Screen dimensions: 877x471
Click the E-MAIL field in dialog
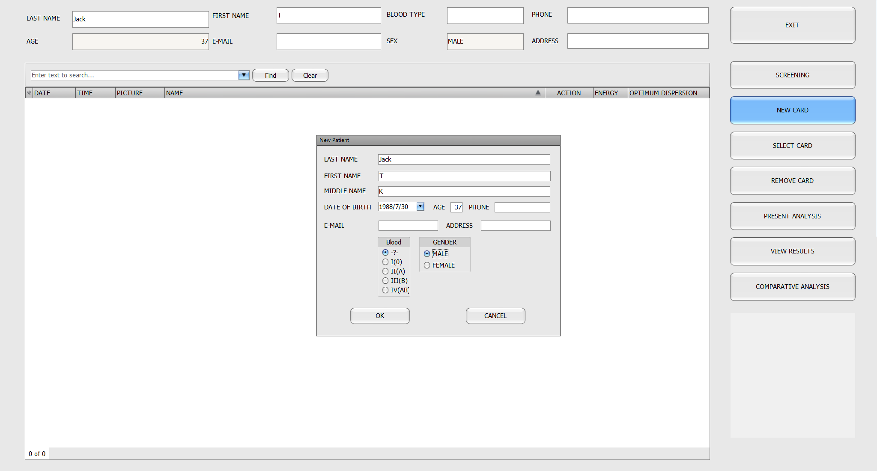click(408, 226)
